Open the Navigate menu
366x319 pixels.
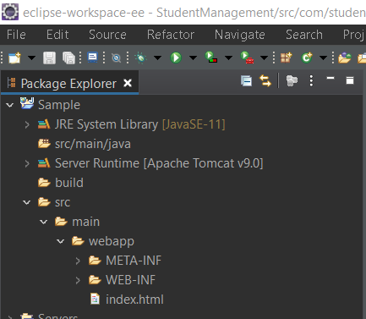pos(240,35)
